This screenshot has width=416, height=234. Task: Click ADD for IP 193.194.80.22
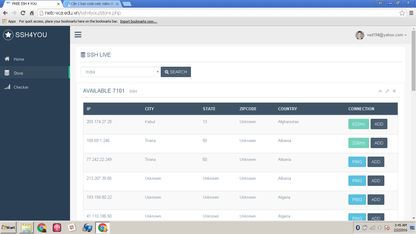[376, 200]
